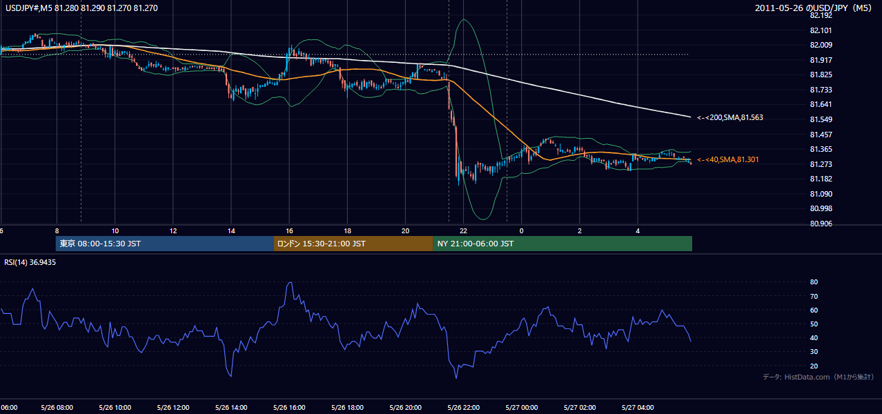882x414 pixels.
Task: Click RSI axis level 30
Action: 814,352
